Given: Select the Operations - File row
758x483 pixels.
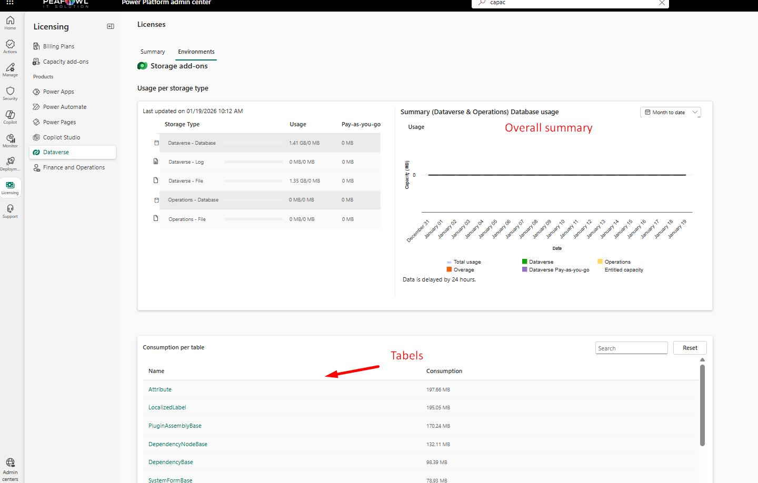Looking at the screenshot, I should [270, 219].
